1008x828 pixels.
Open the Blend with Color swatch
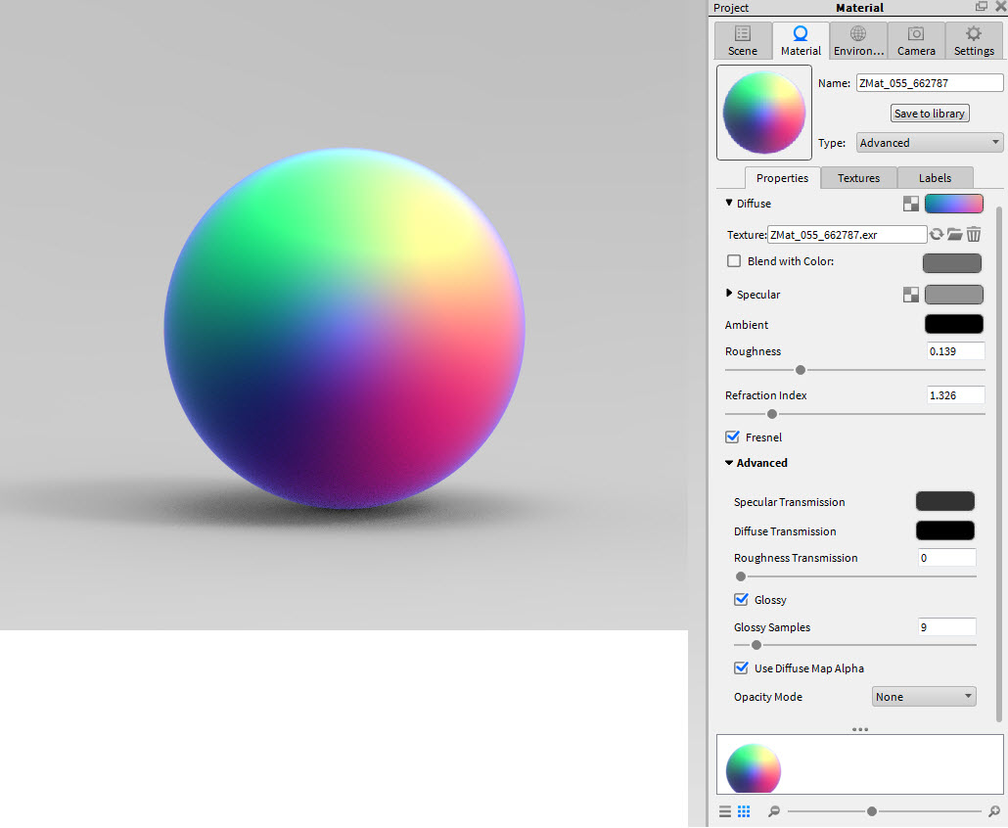click(952, 263)
